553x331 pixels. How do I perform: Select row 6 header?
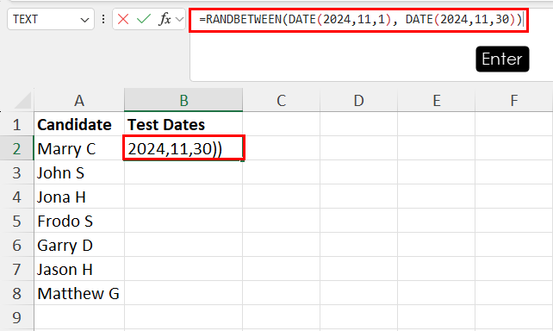coord(17,245)
